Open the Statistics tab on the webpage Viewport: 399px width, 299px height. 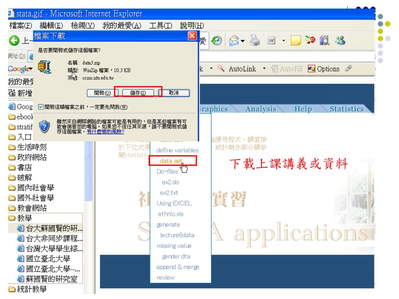tap(347, 109)
